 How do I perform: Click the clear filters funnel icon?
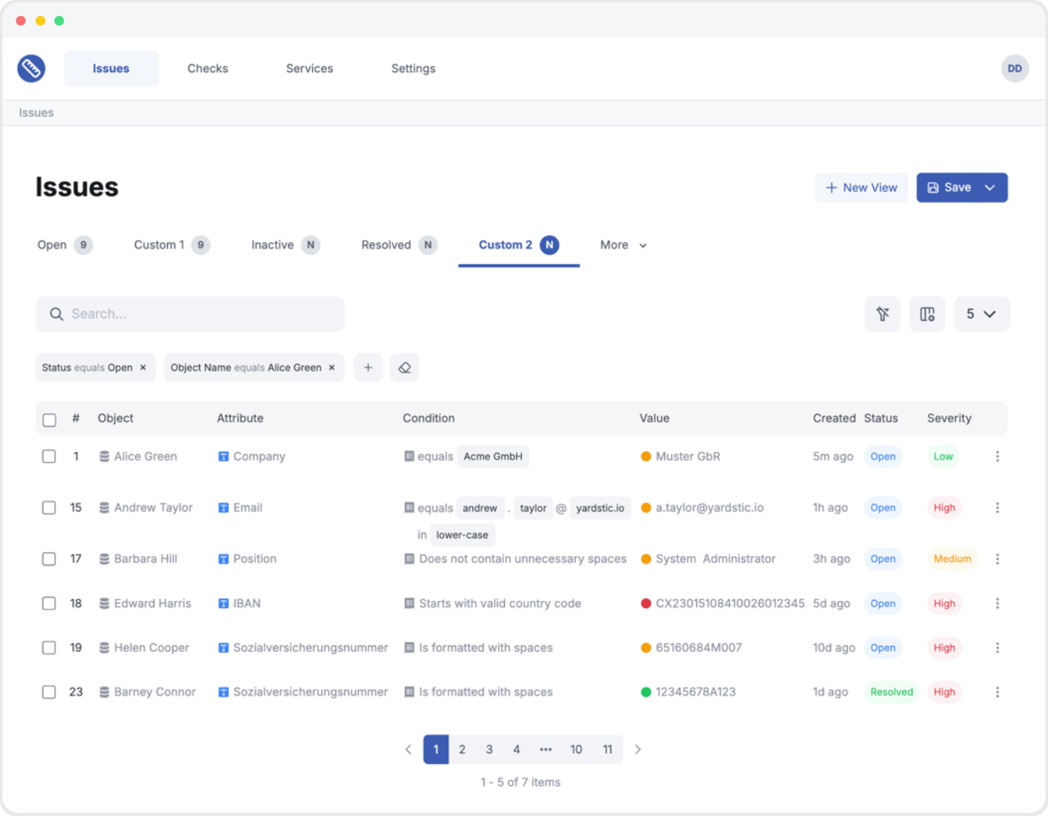(883, 314)
